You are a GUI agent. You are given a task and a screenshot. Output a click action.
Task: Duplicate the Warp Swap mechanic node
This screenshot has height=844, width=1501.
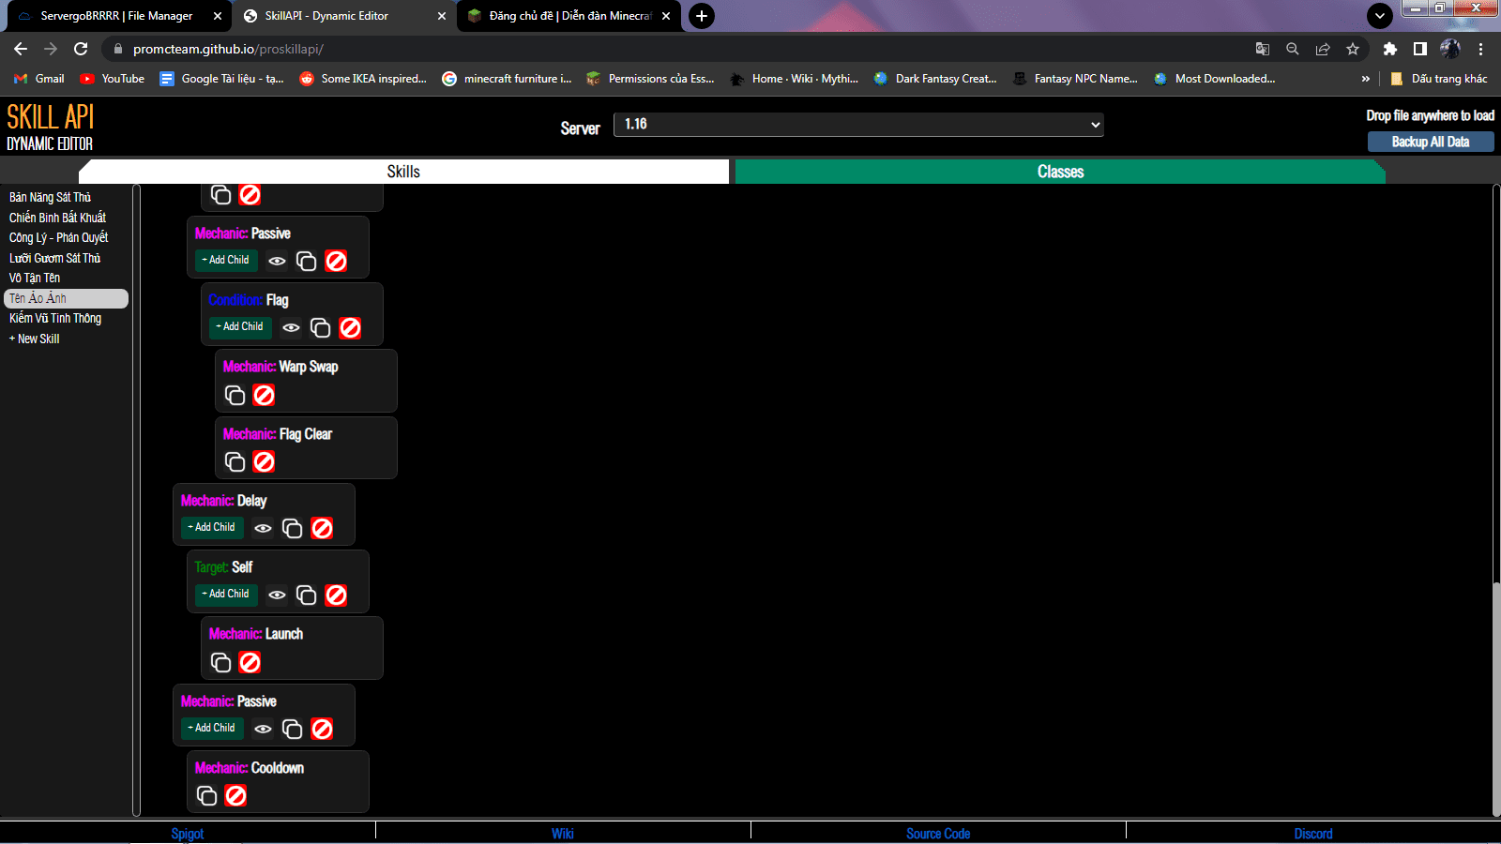coord(235,395)
